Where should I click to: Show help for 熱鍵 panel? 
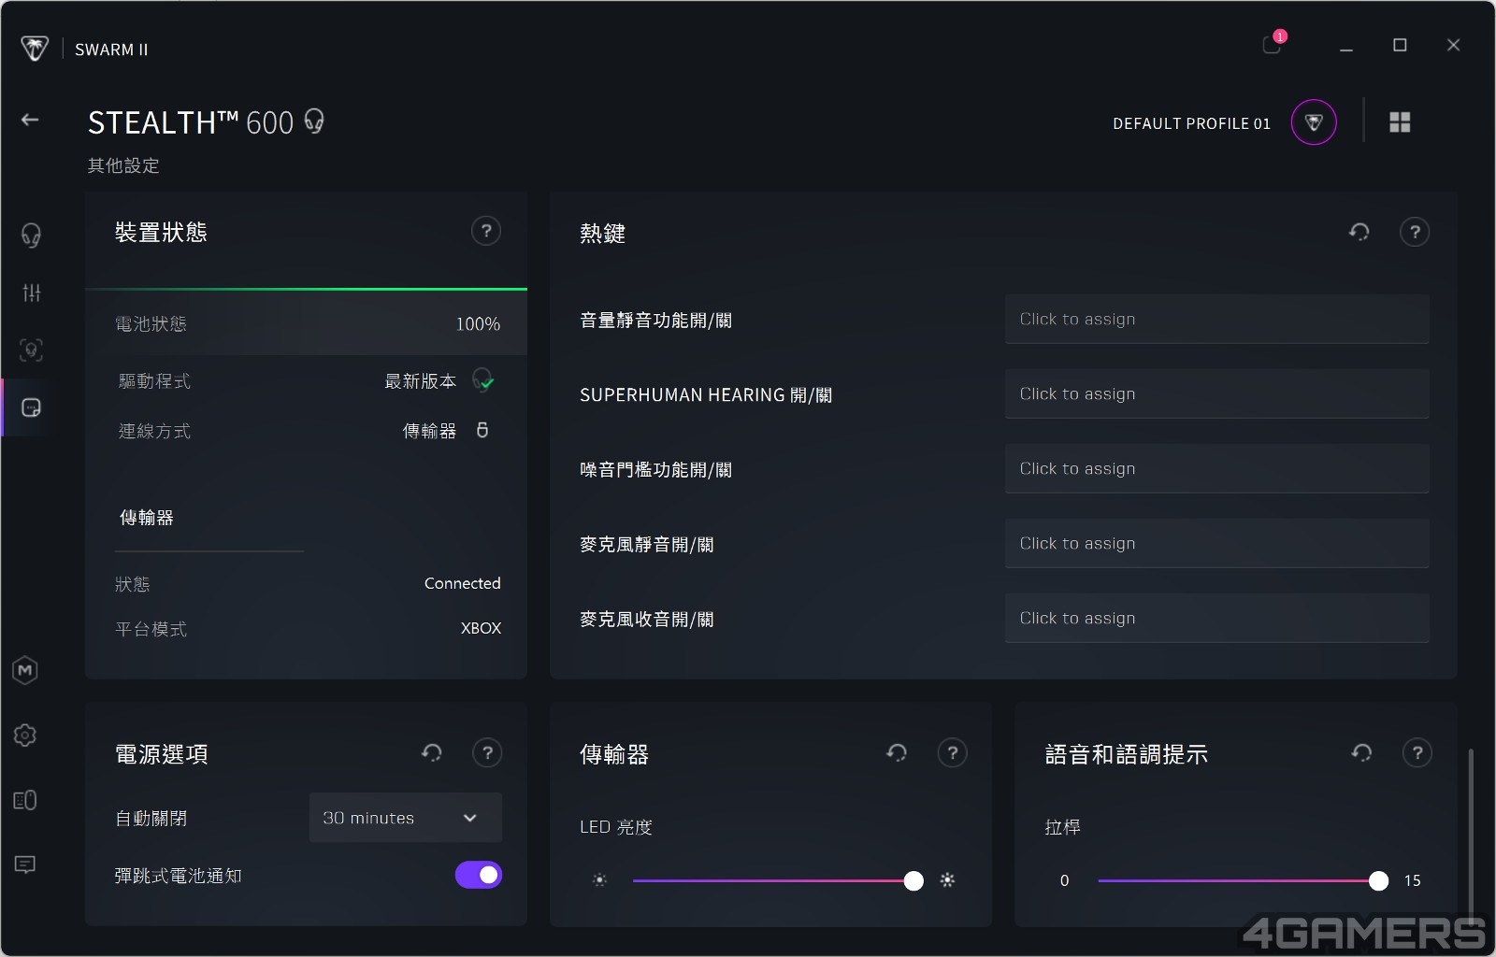coord(1415,232)
